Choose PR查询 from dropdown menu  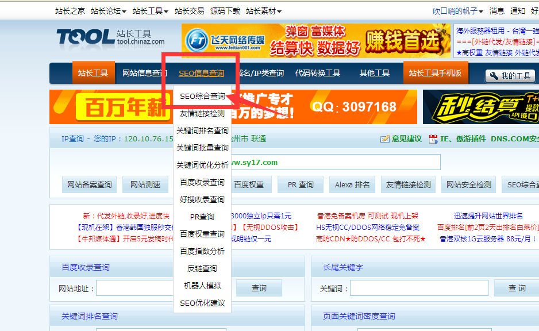[202, 217]
